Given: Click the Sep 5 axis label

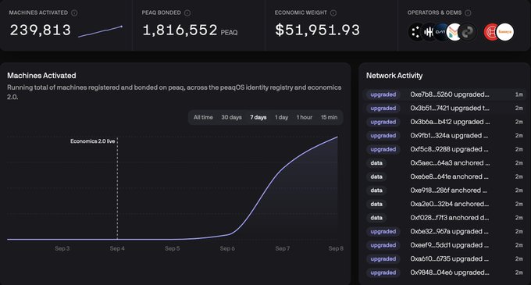Looking at the screenshot, I should pyautogui.click(x=173, y=248).
